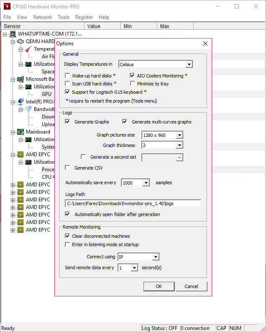Check Generate a second set option
The height and width of the screenshot is (332, 266).
pyautogui.click(x=83, y=157)
